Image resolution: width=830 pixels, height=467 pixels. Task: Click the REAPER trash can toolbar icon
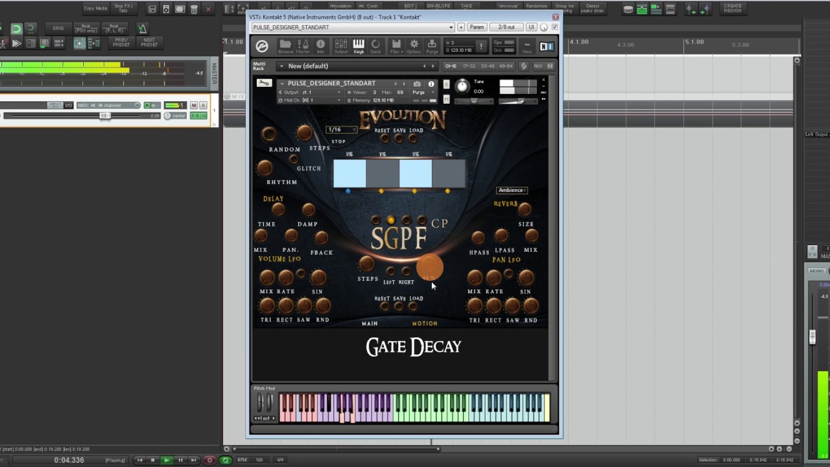[x=194, y=9]
